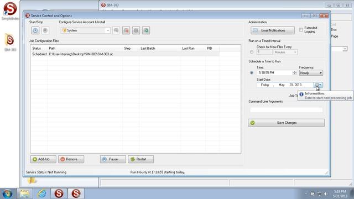The image size is (354, 199).
Task: Open Internet Explorer from the taskbar
Action: point(42,193)
